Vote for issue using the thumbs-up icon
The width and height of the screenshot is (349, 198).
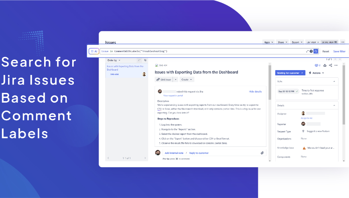pyautogui.click(x=325, y=65)
